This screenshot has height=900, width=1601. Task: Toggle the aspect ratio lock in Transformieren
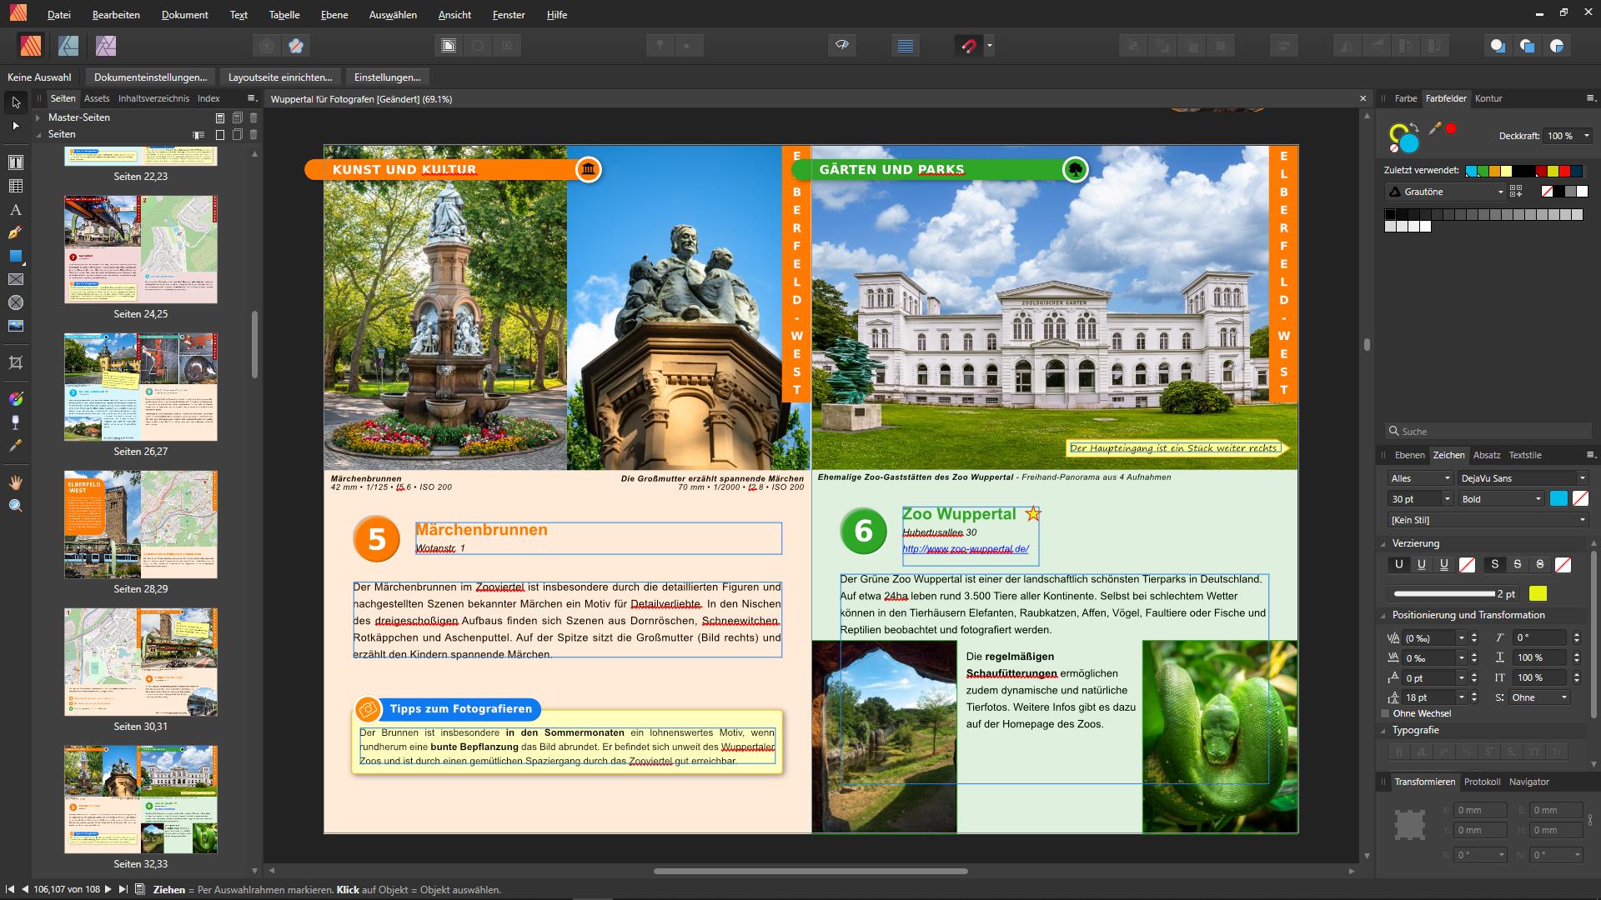click(1590, 820)
